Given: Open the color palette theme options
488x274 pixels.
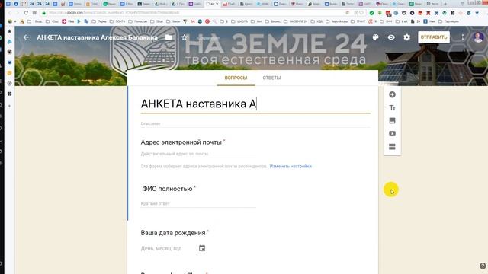Looking at the screenshot, I should (376, 37).
